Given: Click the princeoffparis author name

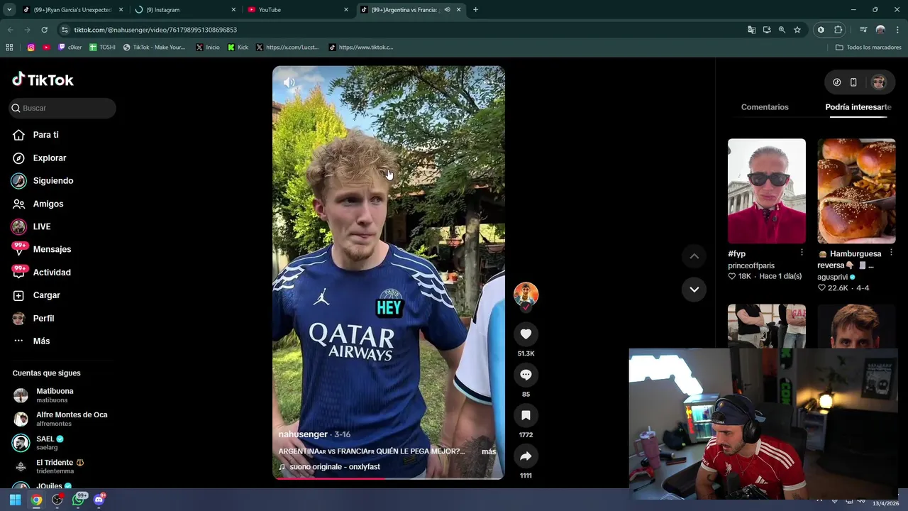Looking at the screenshot, I should [751, 265].
